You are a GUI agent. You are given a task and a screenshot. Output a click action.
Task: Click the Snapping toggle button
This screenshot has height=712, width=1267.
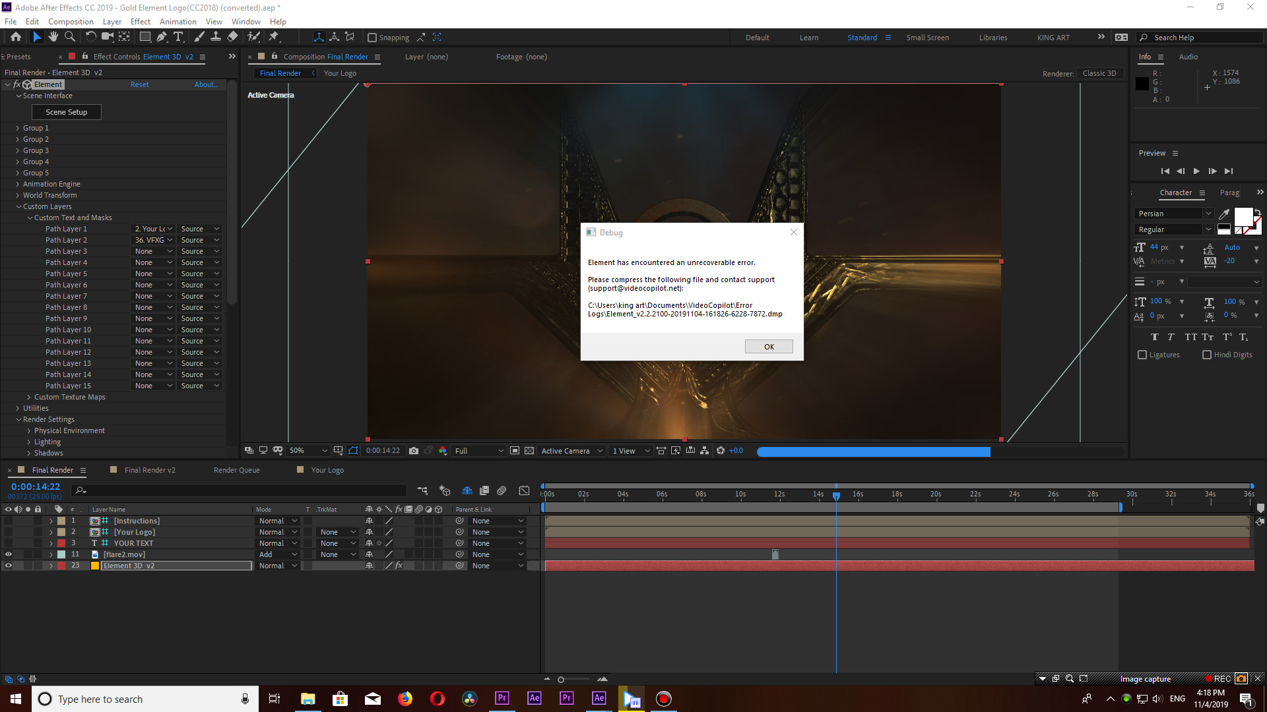click(x=372, y=38)
